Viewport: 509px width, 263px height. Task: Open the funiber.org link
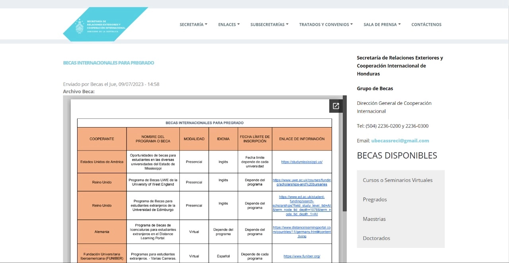302,256
